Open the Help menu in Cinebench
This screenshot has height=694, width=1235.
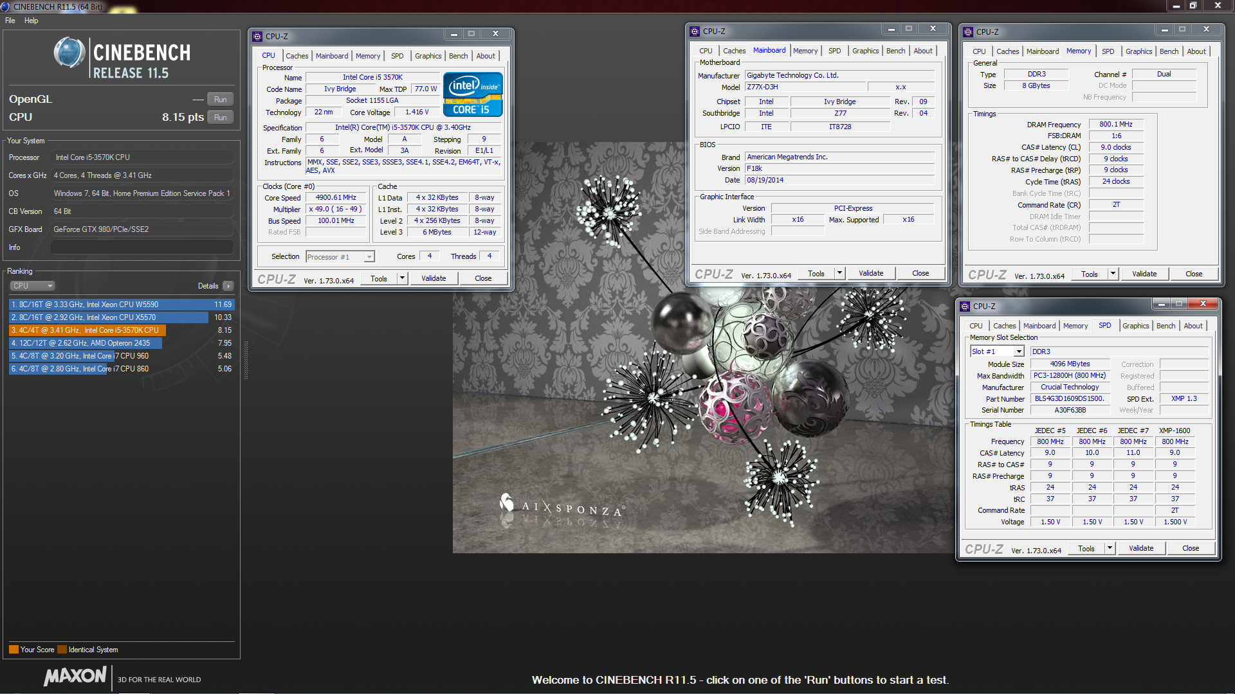coord(31,21)
